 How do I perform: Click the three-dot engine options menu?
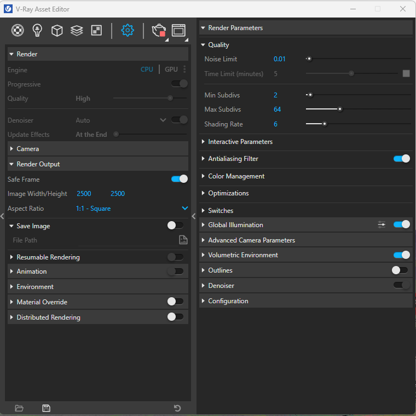coord(184,70)
